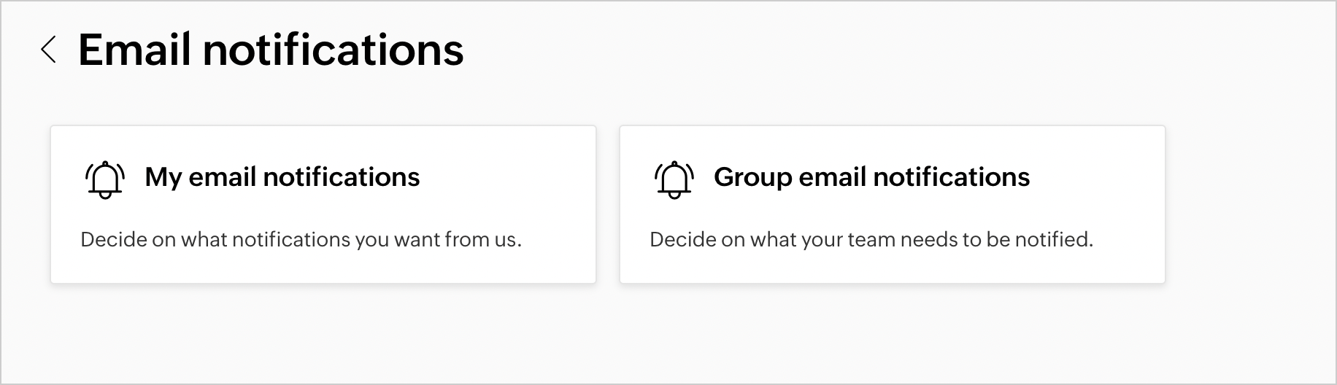
Task: Select the team notifications bell icon
Action: (x=674, y=179)
